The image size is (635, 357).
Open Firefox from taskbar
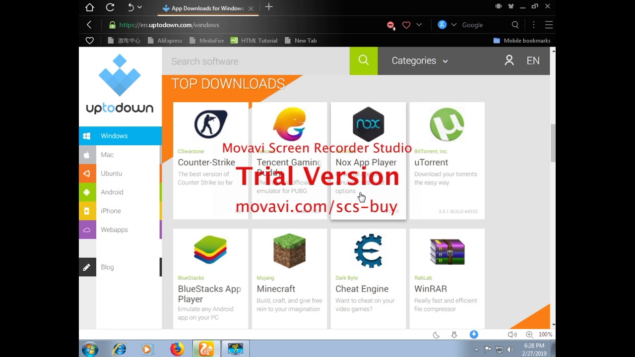pyautogui.click(x=177, y=349)
